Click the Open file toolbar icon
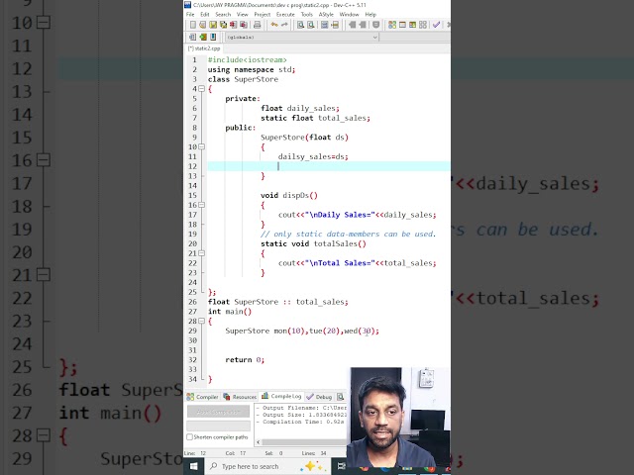 [202, 25]
